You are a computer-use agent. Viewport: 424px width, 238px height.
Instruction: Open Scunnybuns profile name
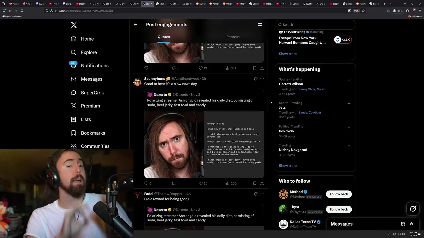pyautogui.click(x=157, y=79)
